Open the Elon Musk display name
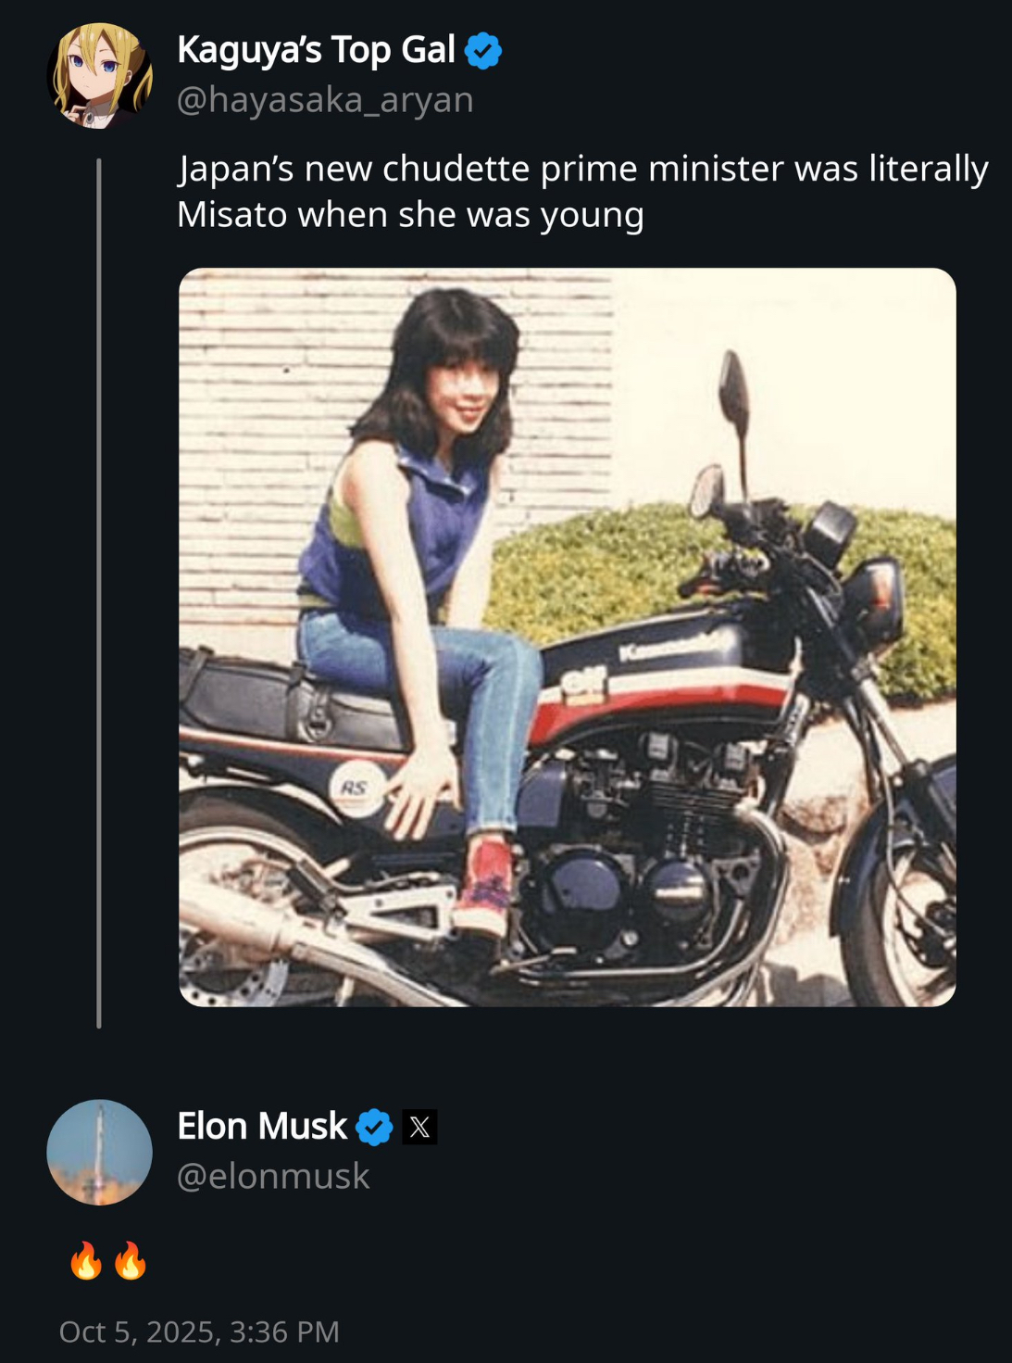Image resolution: width=1012 pixels, height=1363 pixels. tap(262, 1127)
